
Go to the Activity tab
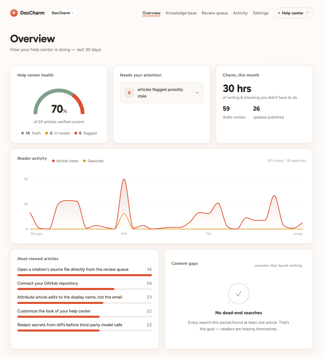(x=240, y=13)
